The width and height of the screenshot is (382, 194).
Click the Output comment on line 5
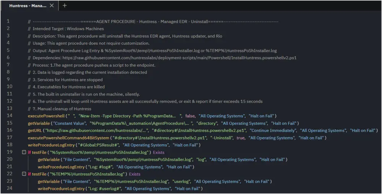(x=152, y=51)
